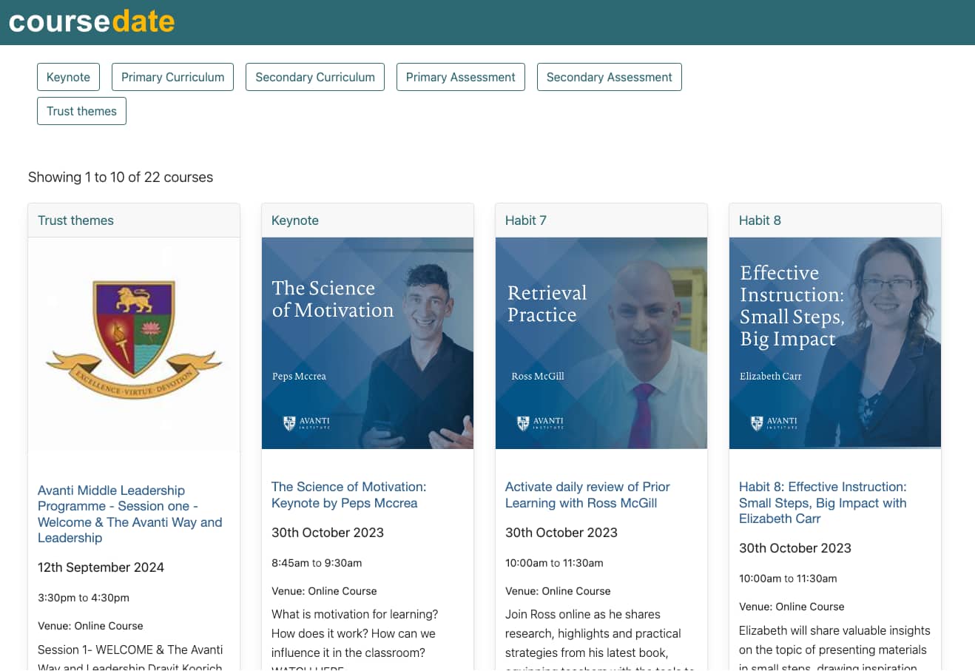Open Avanti Middle Leadership Programme course link

point(129,514)
